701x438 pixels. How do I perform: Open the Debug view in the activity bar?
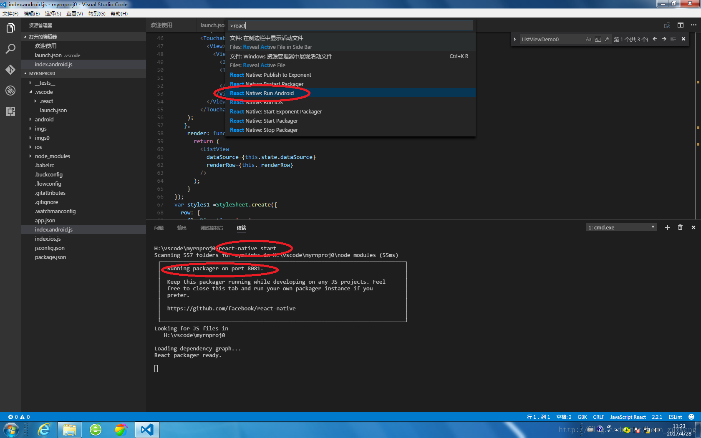coord(10,91)
